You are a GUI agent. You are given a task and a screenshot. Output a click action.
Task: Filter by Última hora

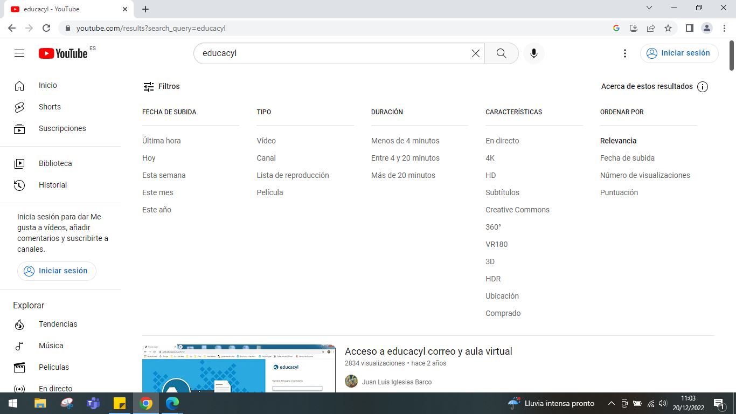tap(162, 141)
